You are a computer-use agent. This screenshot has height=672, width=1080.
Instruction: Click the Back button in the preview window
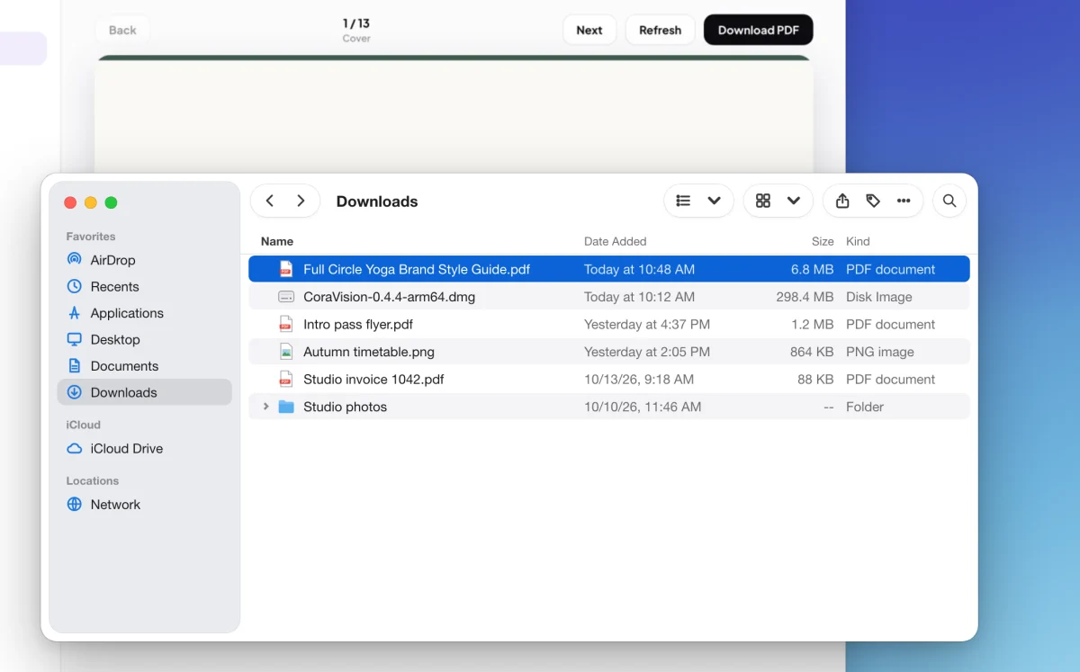122,30
